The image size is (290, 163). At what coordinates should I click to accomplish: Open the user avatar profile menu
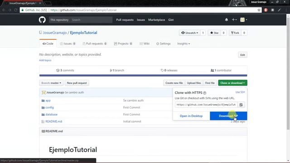click(x=244, y=19)
